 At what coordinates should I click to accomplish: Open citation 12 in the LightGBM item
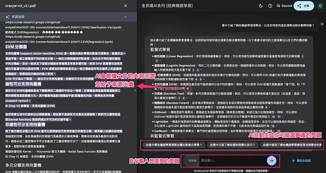(x=273, y=126)
